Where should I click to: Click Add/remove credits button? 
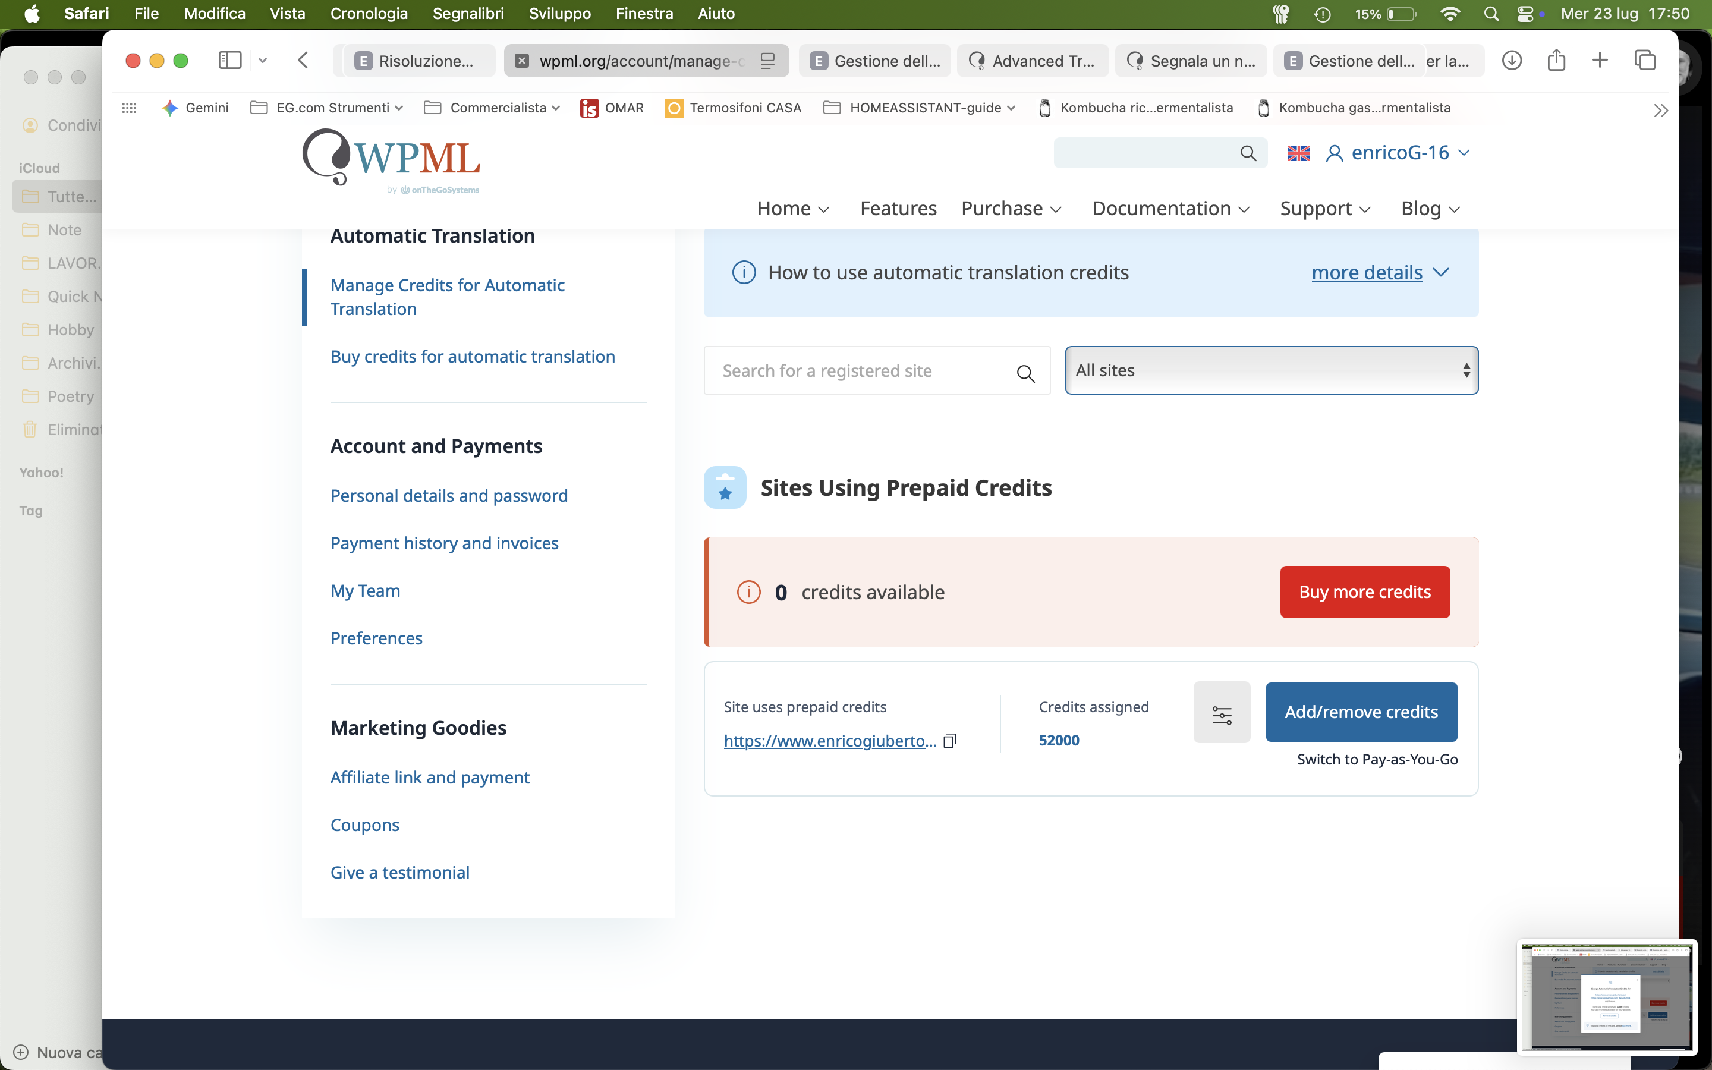coord(1361,712)
